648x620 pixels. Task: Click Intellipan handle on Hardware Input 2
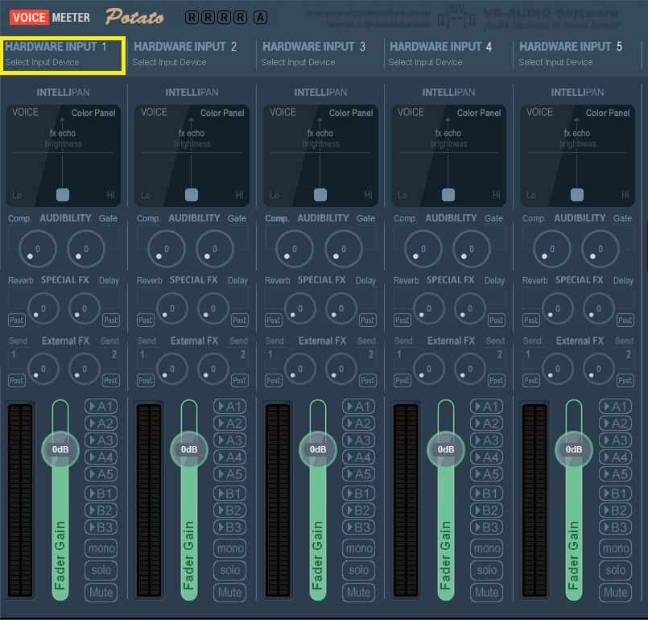pos(192,195)
